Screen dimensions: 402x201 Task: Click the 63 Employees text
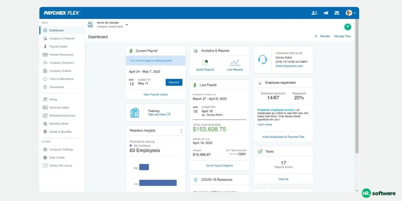[145, 151]
